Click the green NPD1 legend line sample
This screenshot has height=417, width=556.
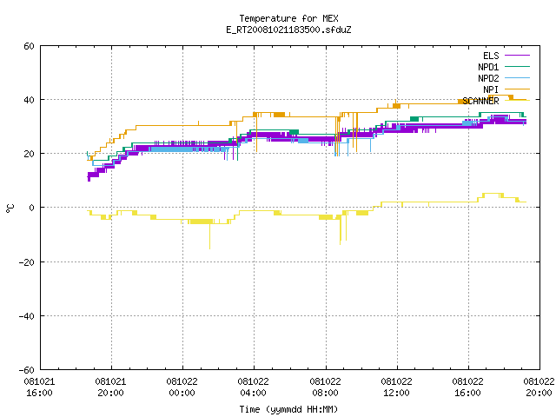[x=518, y=67]
